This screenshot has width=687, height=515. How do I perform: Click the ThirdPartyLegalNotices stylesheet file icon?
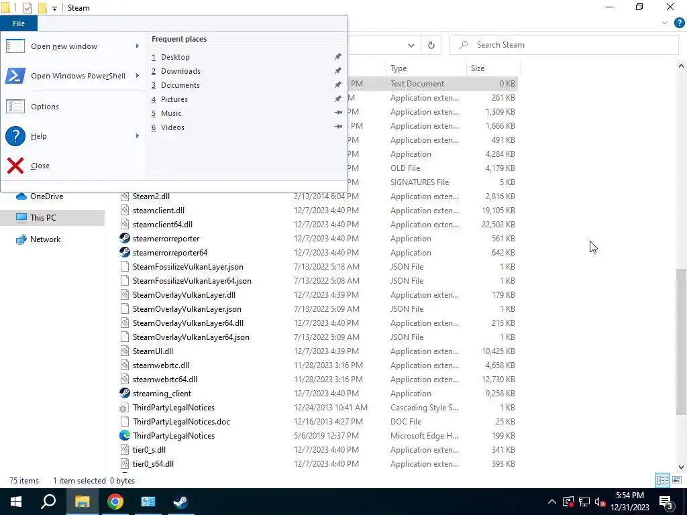(124, 407)
